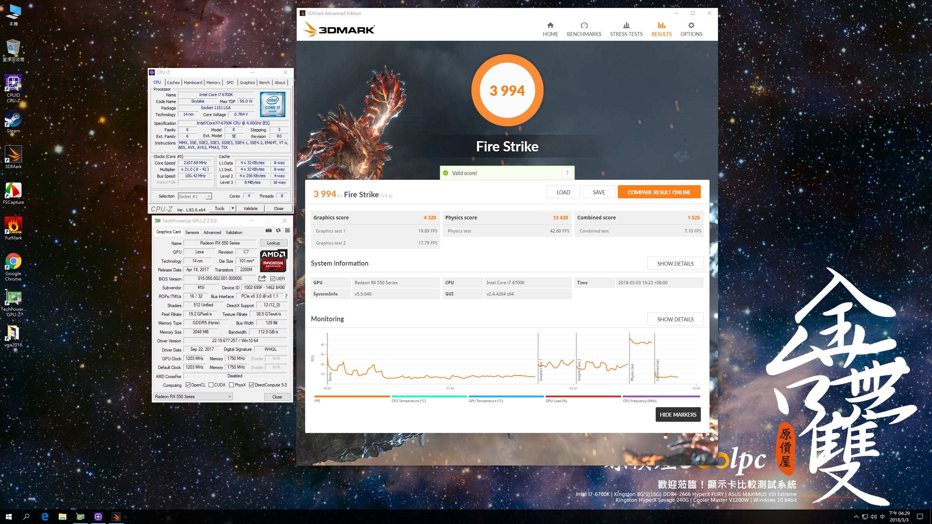Open the GPU-Z hamburger menu

pos(287,230)
